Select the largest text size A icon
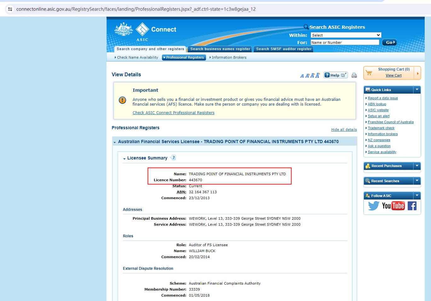 coord(318,75)
